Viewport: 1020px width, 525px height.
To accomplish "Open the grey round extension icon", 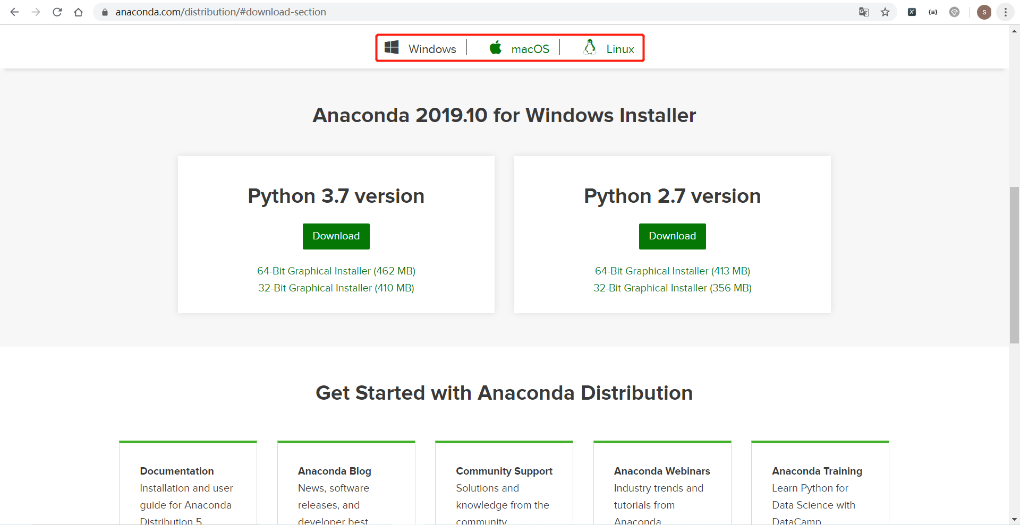I will (x=954, y=12).
